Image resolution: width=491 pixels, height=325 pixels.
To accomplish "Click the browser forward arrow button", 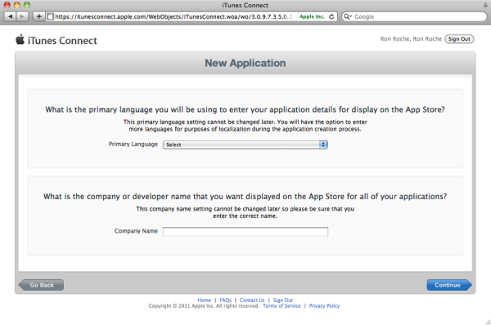I will (x=22, y=16).
